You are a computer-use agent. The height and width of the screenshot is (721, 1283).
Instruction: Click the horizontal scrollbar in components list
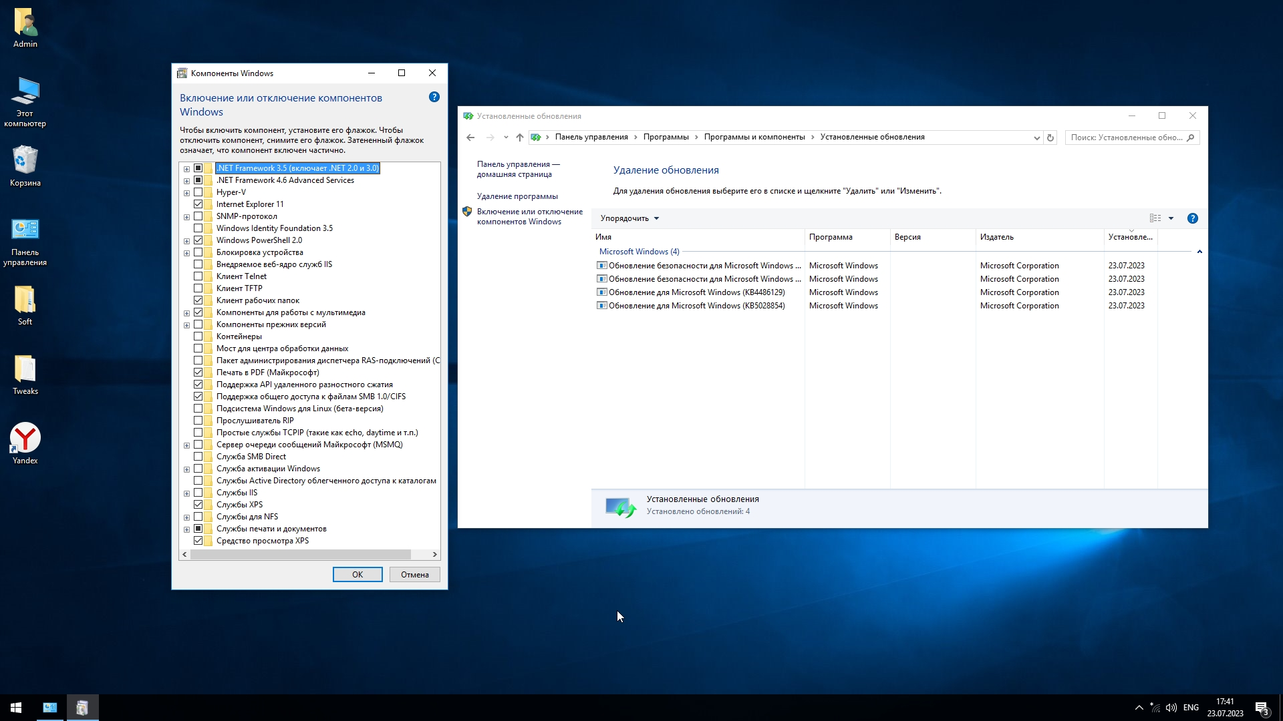tap(301, 555)
